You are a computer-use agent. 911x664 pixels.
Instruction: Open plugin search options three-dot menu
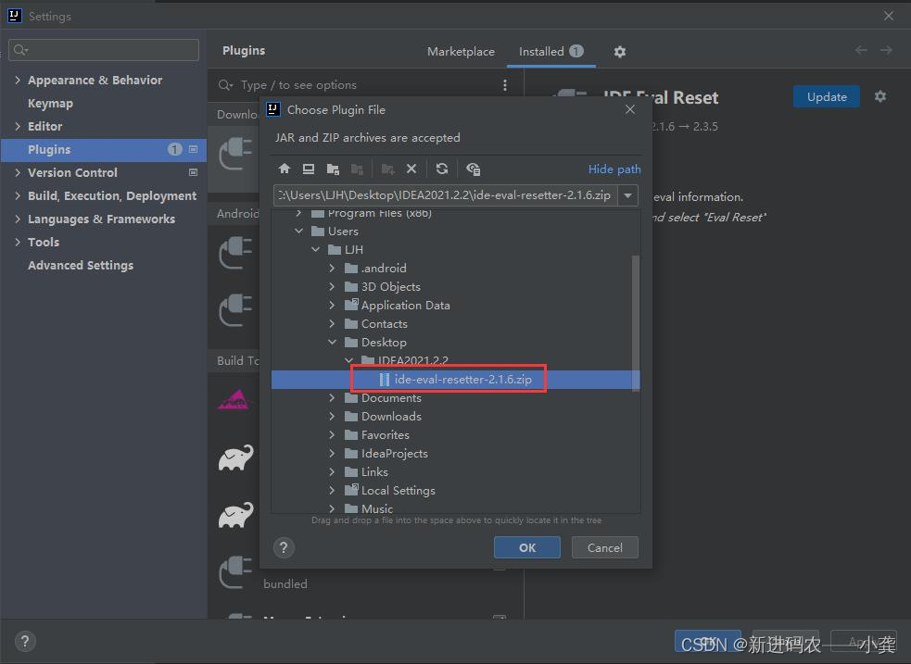pos(505,85)
